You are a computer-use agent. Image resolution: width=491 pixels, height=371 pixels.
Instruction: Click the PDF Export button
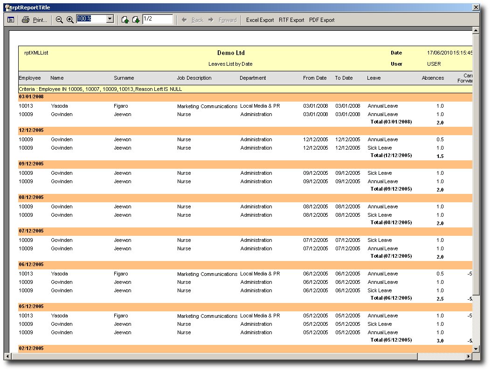[322, 20]
